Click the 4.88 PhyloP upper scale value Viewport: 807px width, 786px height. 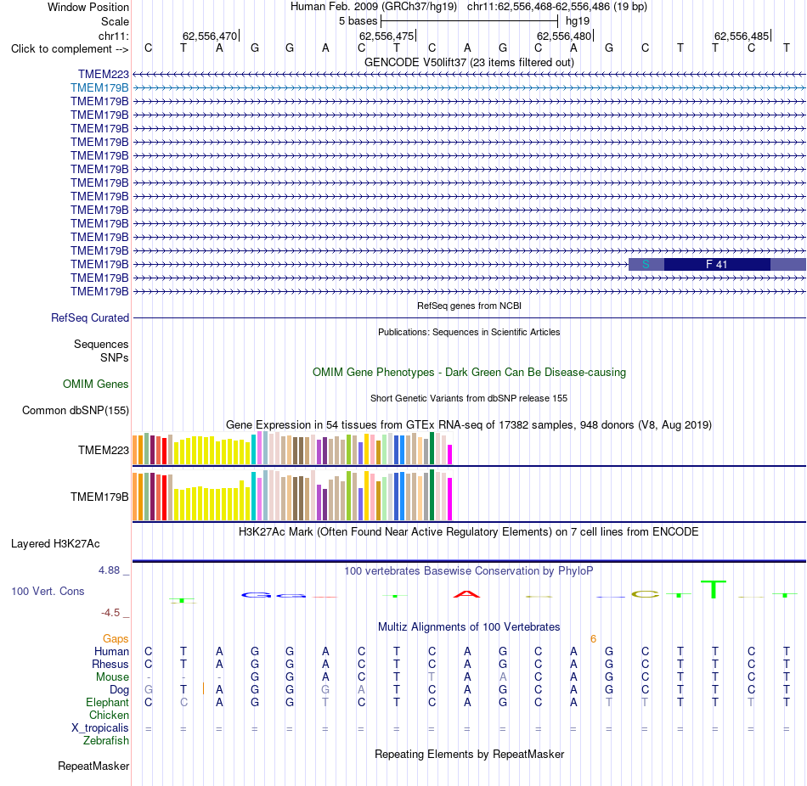coord(109,570)
